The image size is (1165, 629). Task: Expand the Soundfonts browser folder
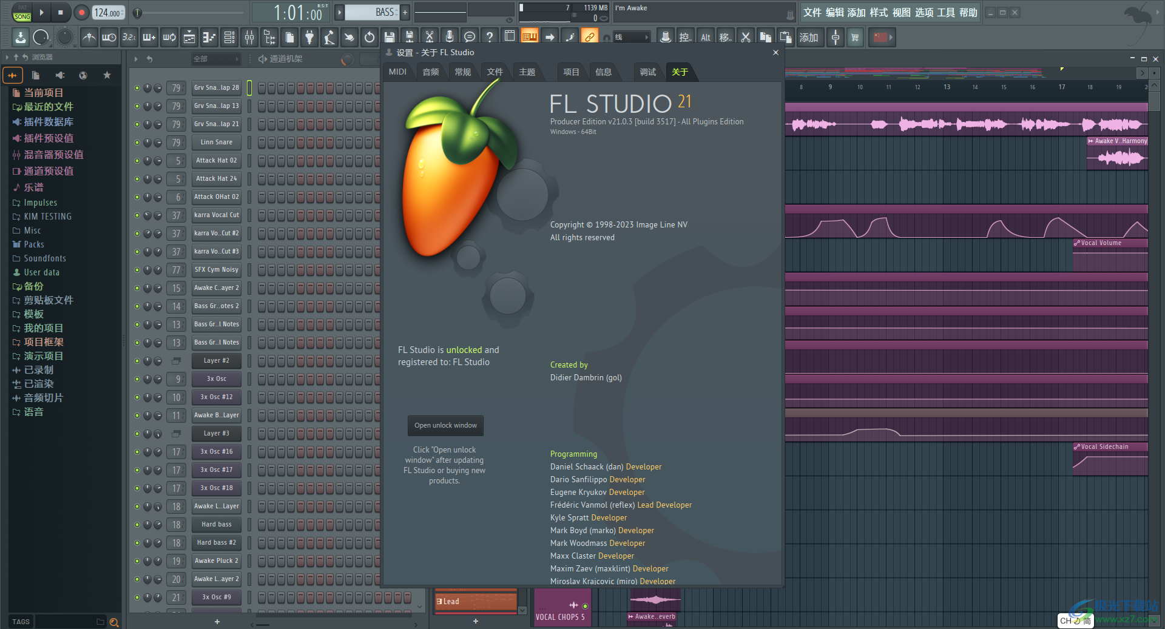pyautogui.click(x=45, y=258)
